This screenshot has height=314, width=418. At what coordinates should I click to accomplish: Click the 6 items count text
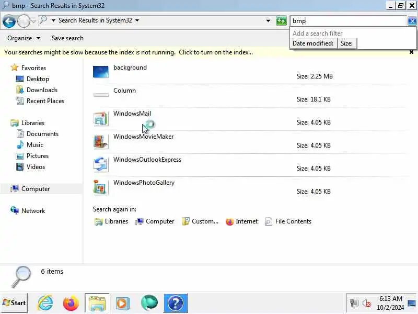pyautogui.click(x=52, y=271)
